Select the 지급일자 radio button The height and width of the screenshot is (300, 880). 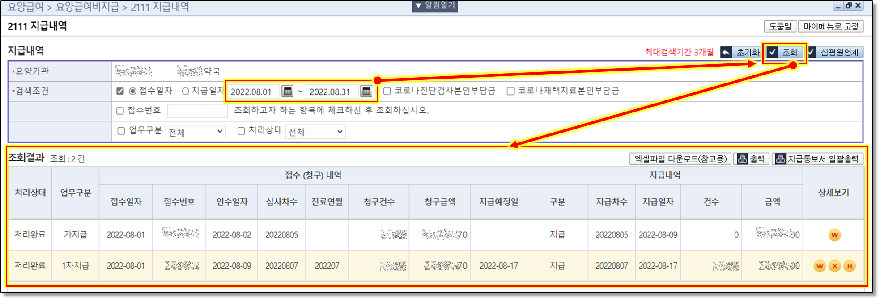[x=185, y=91]
